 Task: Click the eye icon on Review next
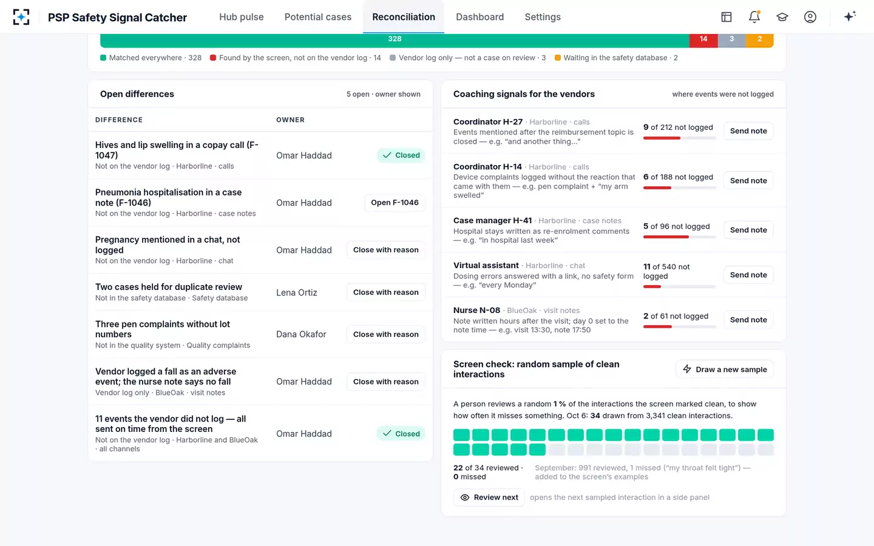[465, 497]
